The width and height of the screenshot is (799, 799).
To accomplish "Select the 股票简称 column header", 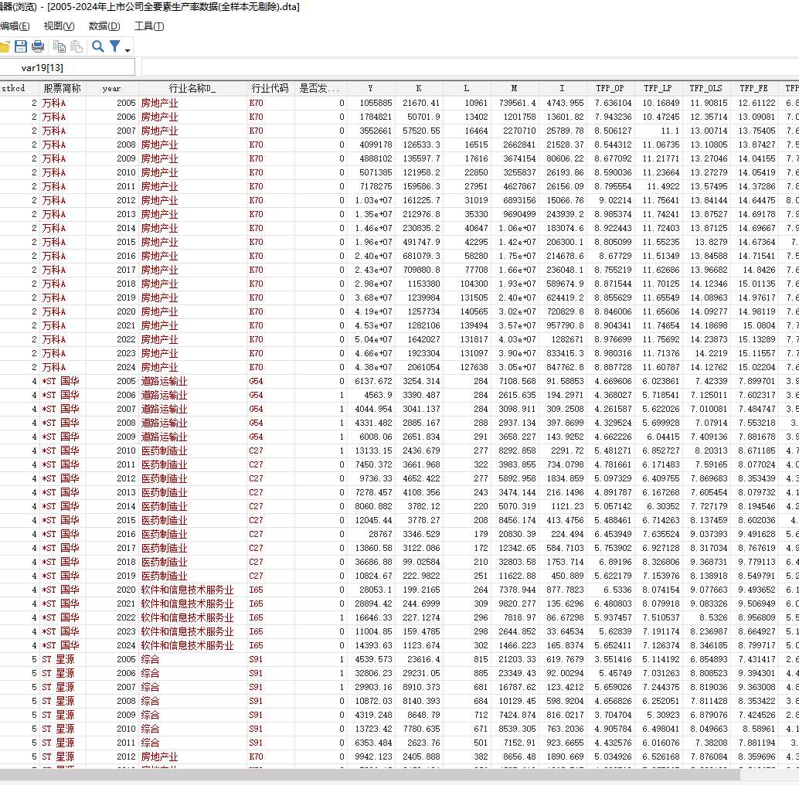I will pos(62,88).
